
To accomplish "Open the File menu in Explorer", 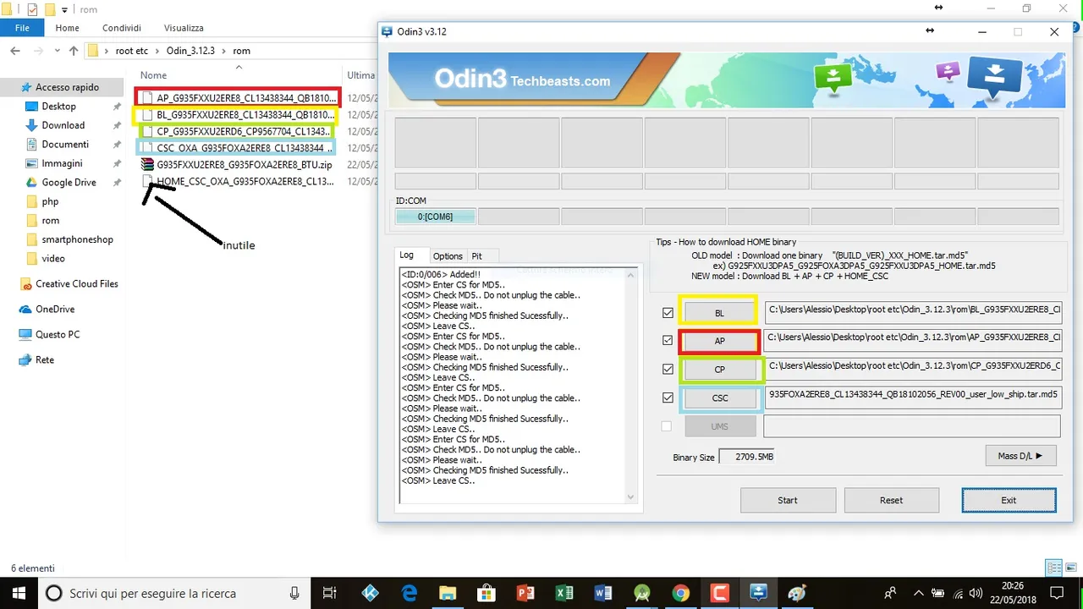I will point(22,28).
